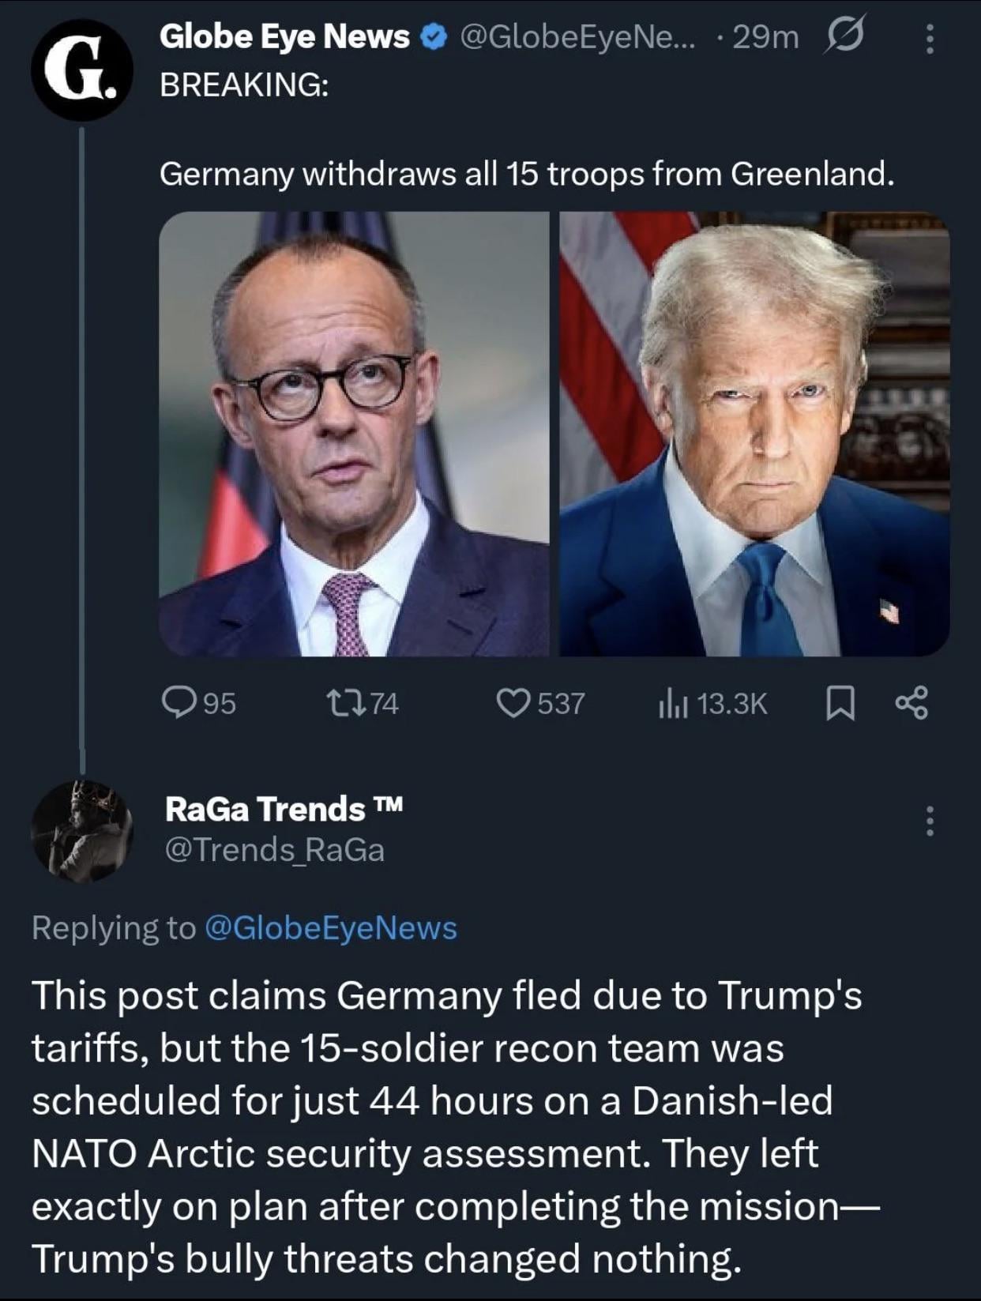Like the Germany withdraws troops post
The height and width of the screenshot is (1301, 981).
coord(539,702)
